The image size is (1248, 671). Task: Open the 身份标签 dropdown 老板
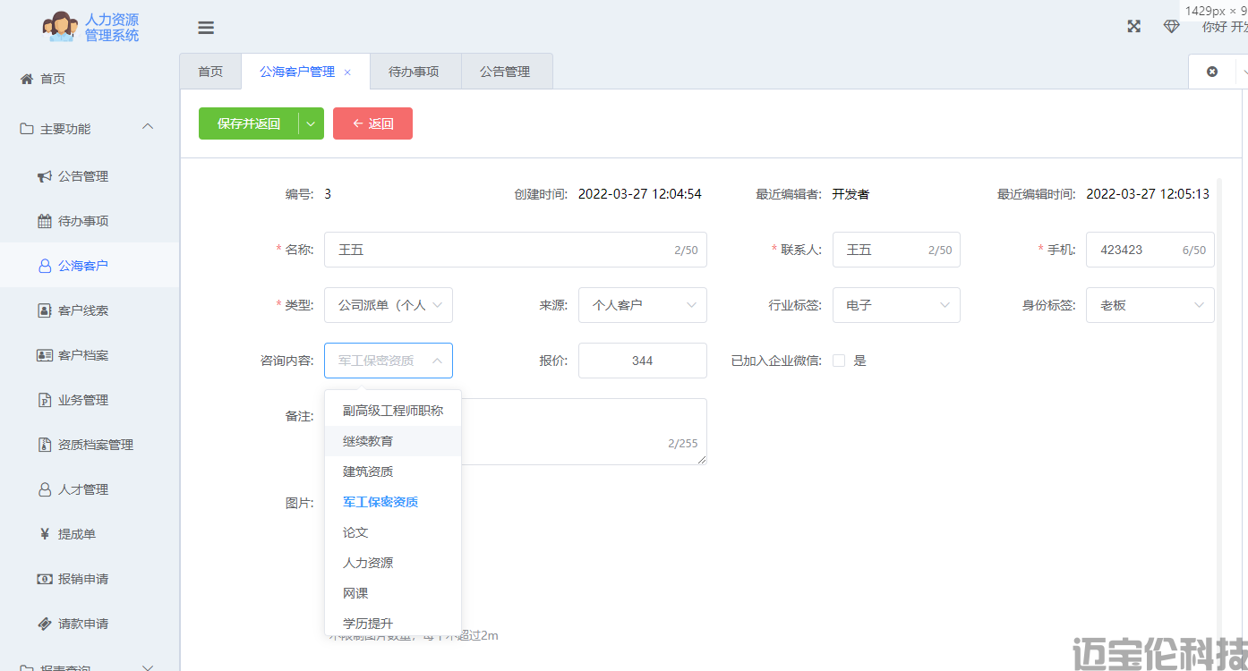[1150, 305]
